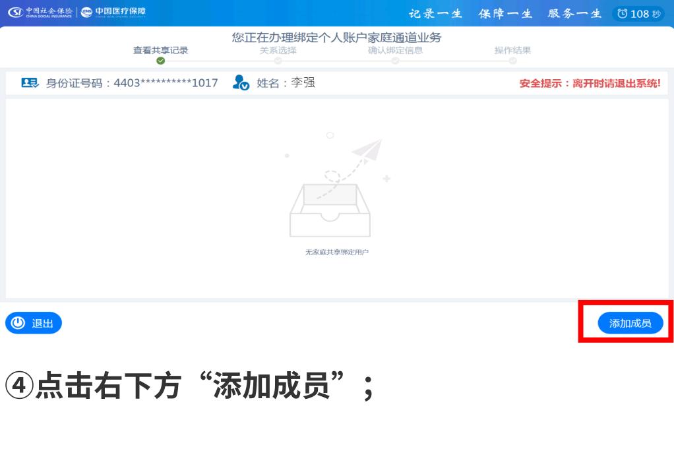This screenshot has width=674, height=476.
Task: Click the 添加成员 button
Action: coord(630,323)
